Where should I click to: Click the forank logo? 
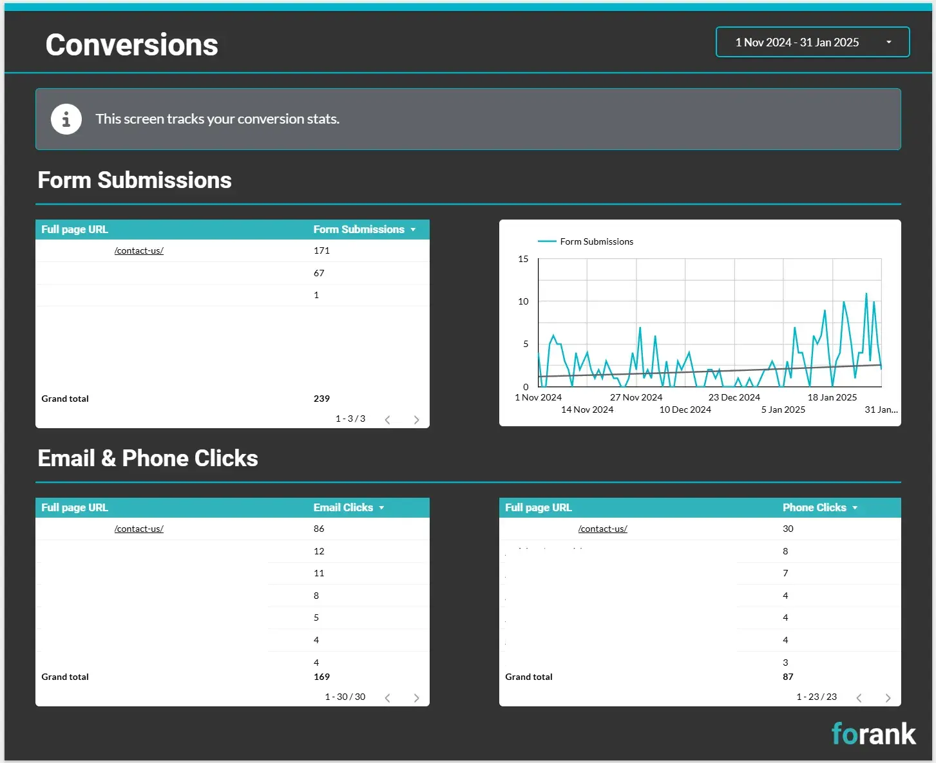[873, 734]
